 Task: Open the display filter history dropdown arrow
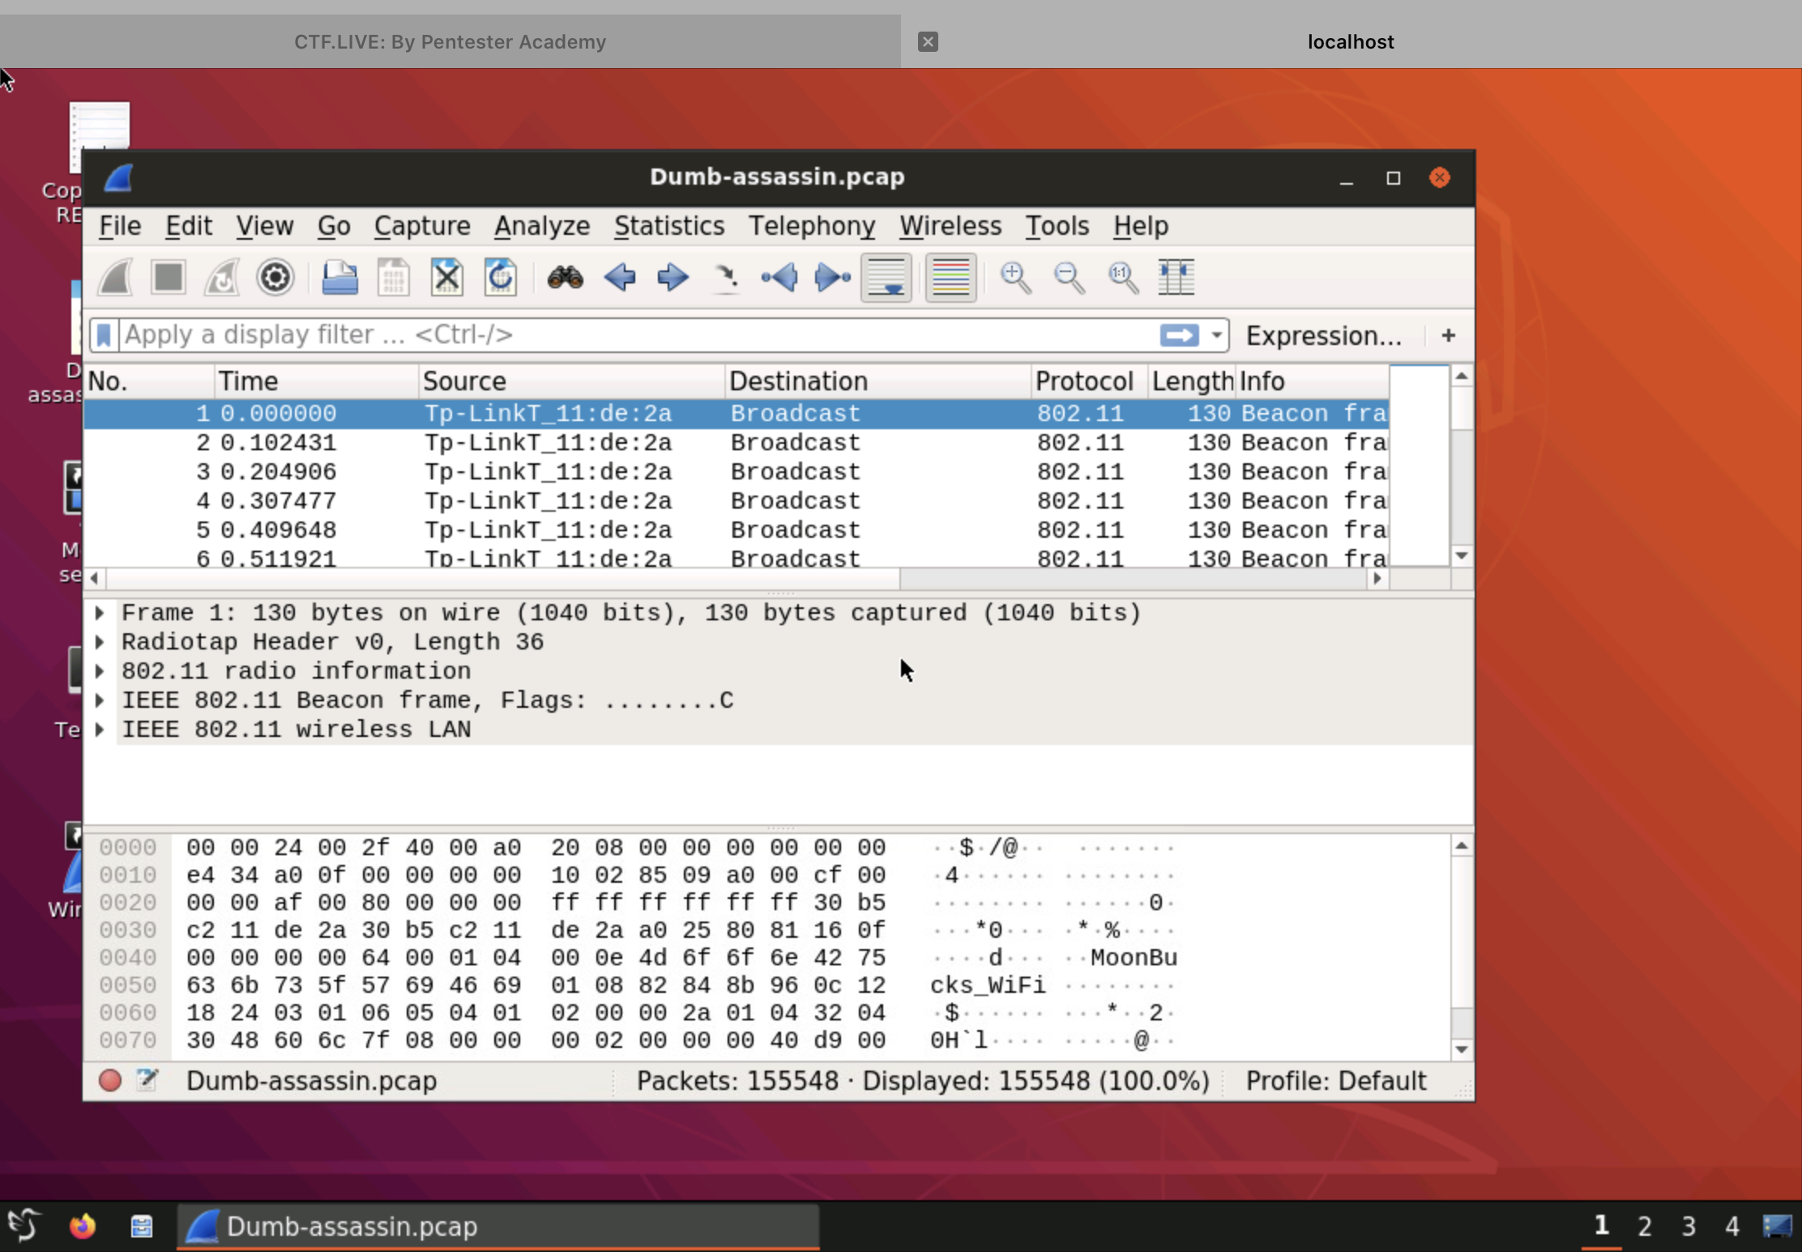pos(1216,335)
